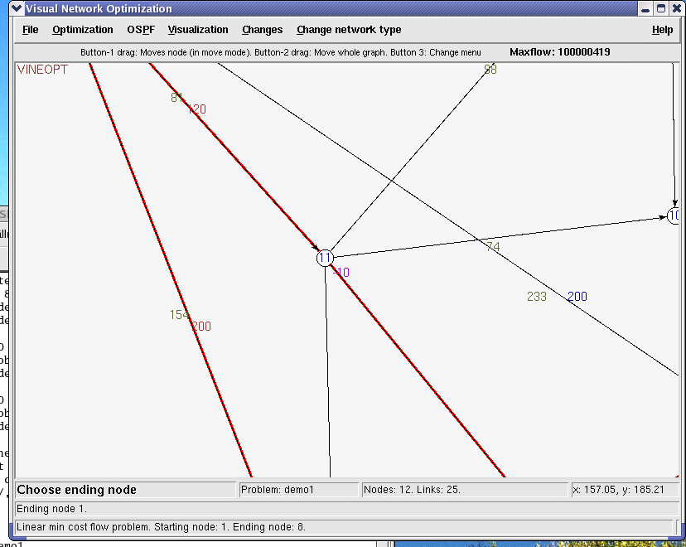Click the x, y coordinates readout
The image size is (686, 547).
[x=626, y=490]
